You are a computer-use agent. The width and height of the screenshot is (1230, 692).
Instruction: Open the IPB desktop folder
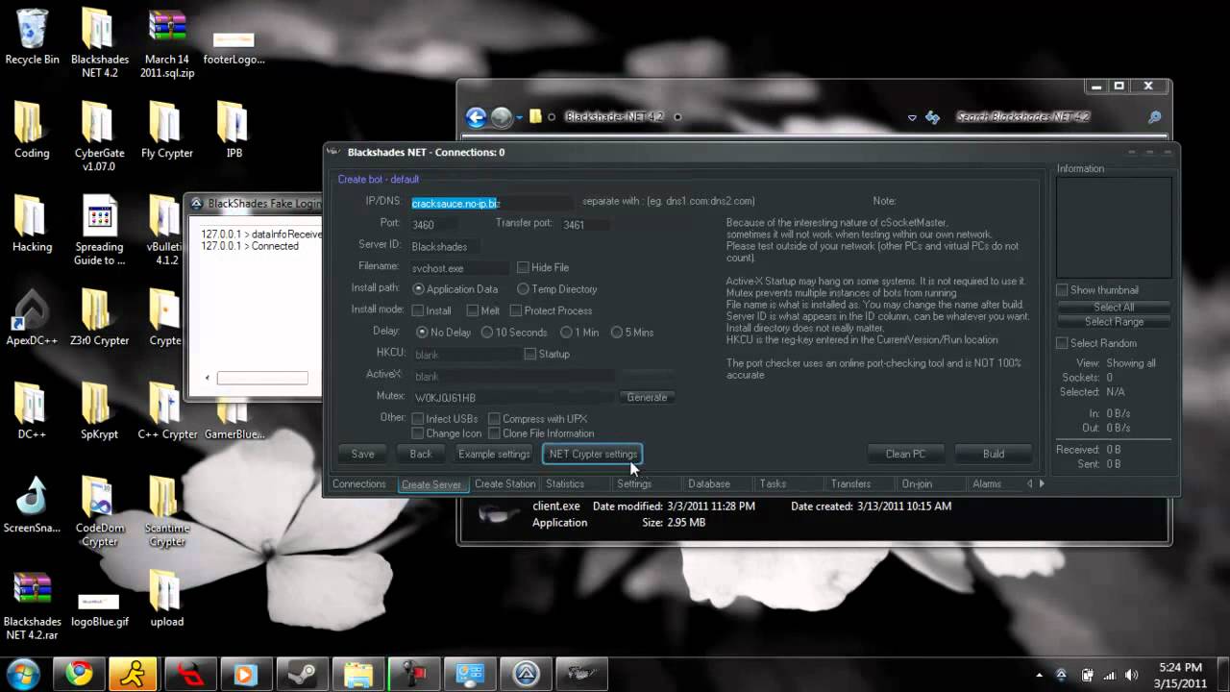234,131
